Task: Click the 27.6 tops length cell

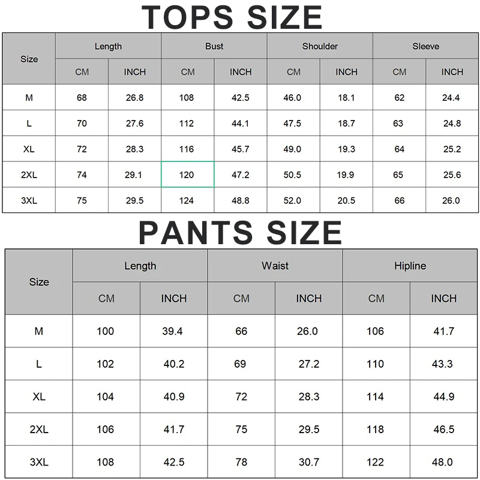Action: click(134, 124)
